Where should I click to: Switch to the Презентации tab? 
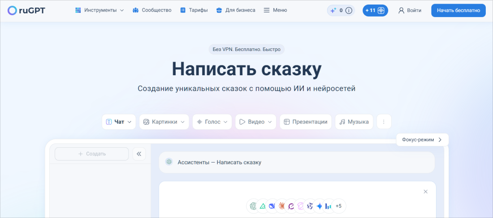tap(305, 122)
